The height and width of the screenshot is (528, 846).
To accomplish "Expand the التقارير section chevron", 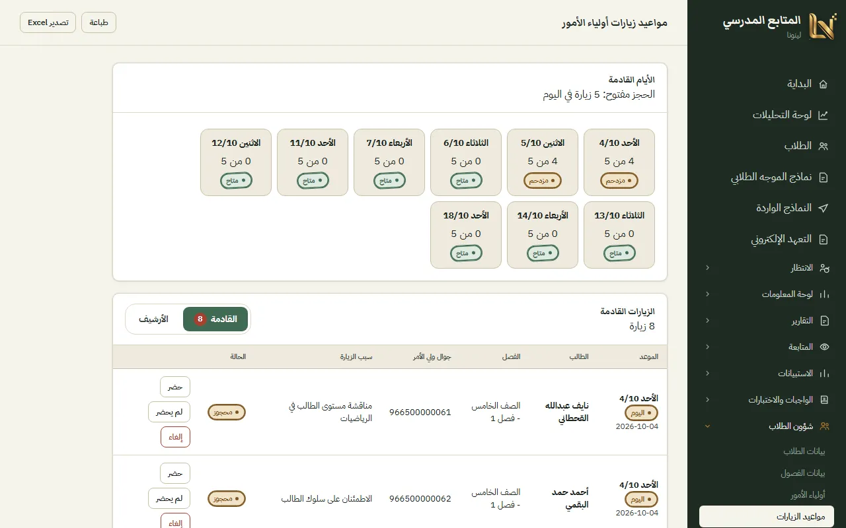I will (x=707, y=321).
